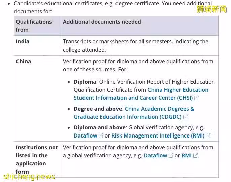Click the yellow Chinese watermark logo at the top right
This screenshot has width=231, height=182.
click(x=211, y=9)
